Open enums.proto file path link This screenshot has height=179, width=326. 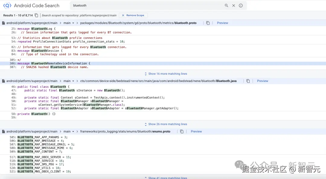[x=125, y=131]
